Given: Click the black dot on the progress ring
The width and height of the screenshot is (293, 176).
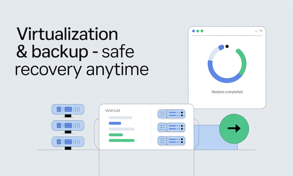Looking at the screenshot, I should click(x=227, y=47).
